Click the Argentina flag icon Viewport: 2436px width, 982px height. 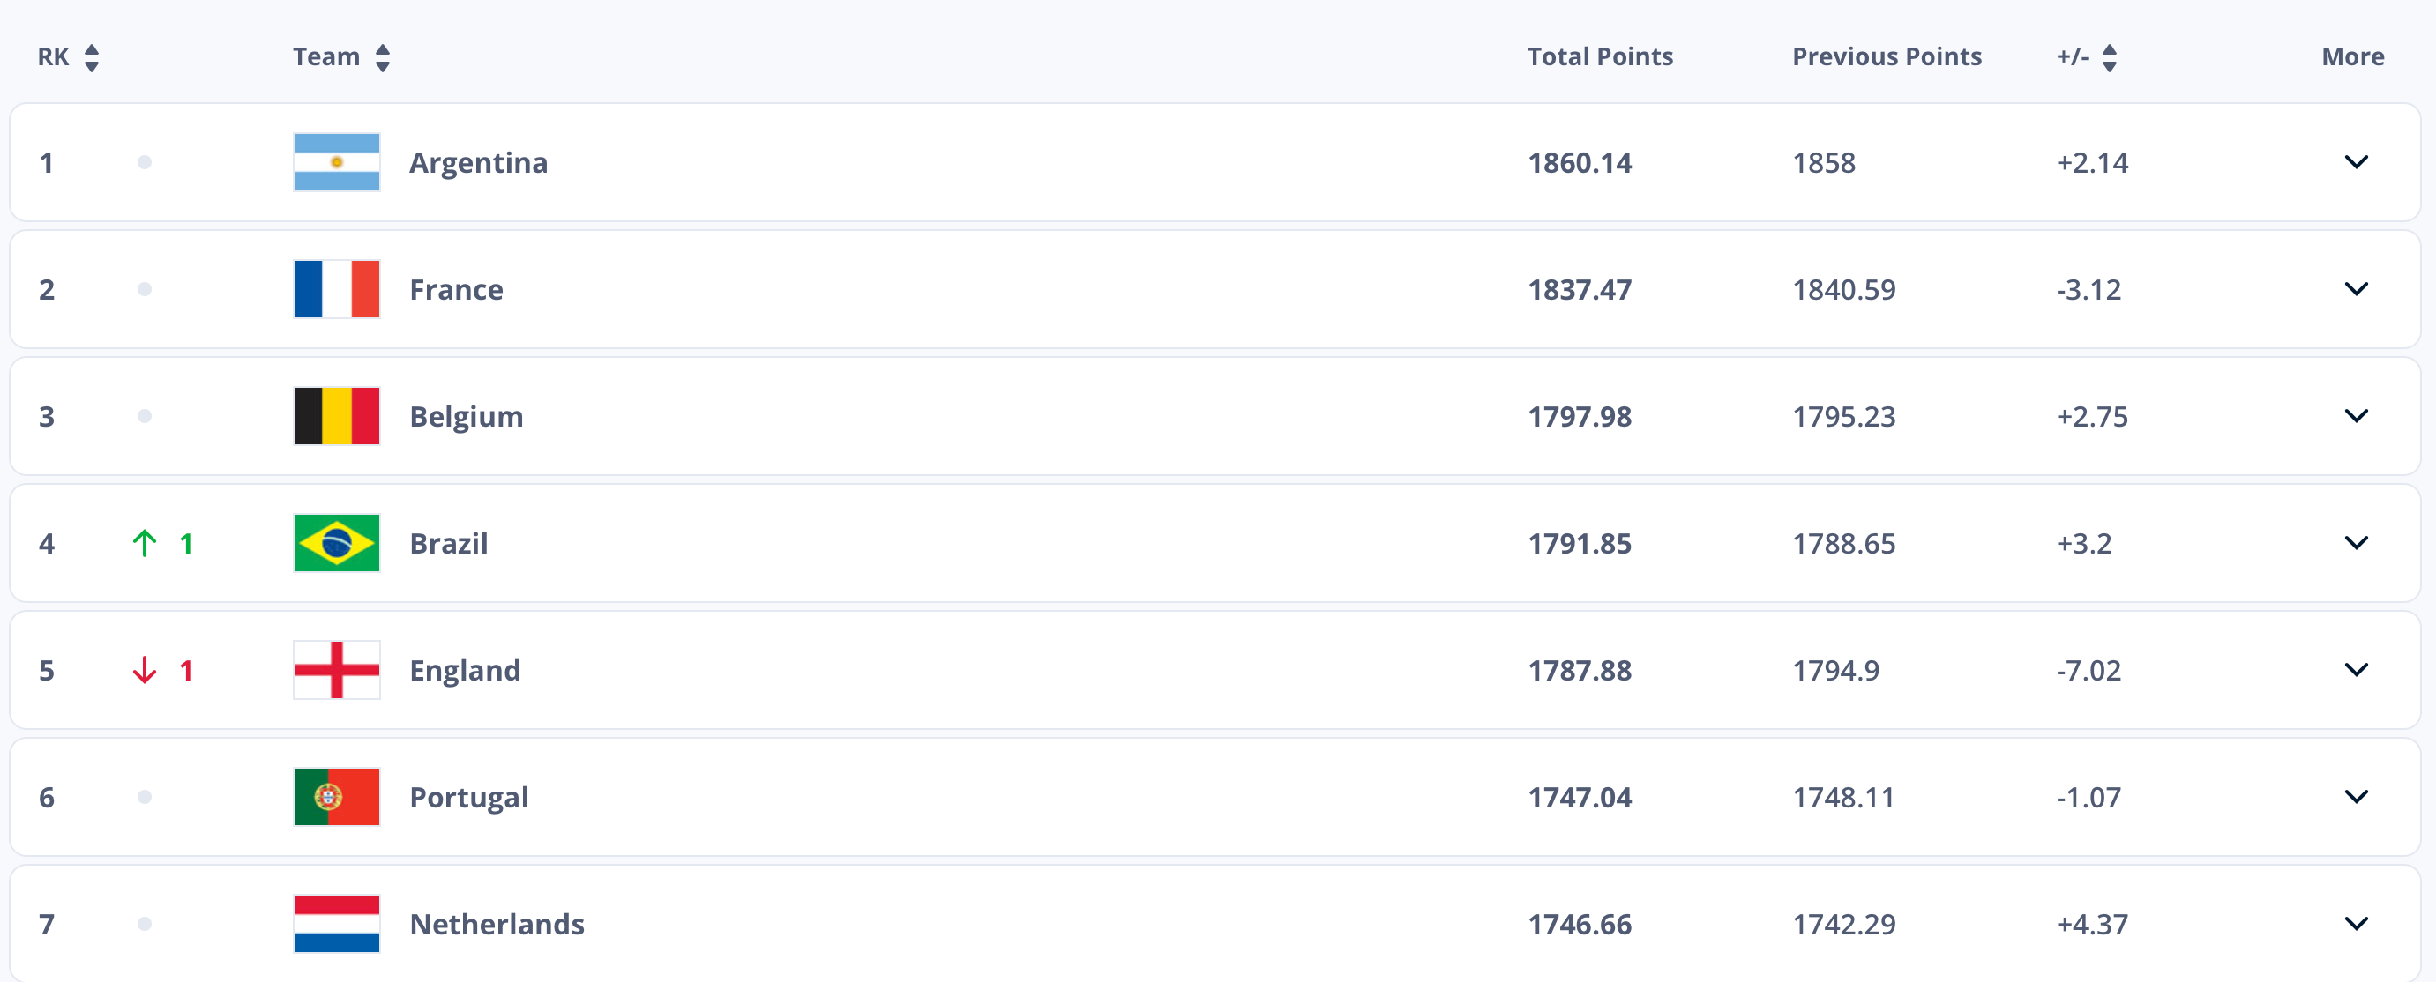337,162
